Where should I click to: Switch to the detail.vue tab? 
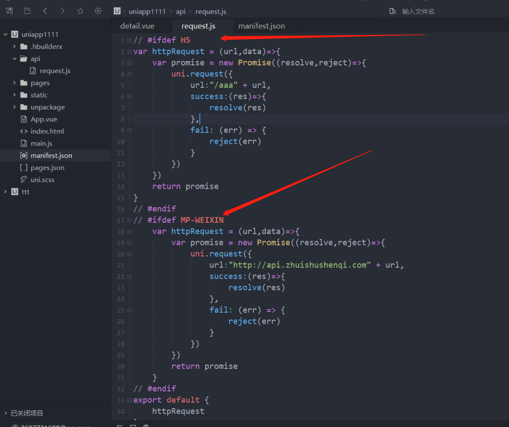(x=137, y=26)
